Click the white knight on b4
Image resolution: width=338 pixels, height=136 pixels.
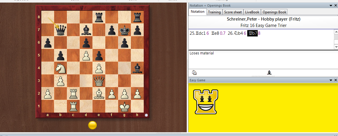(x=61, y=68)
